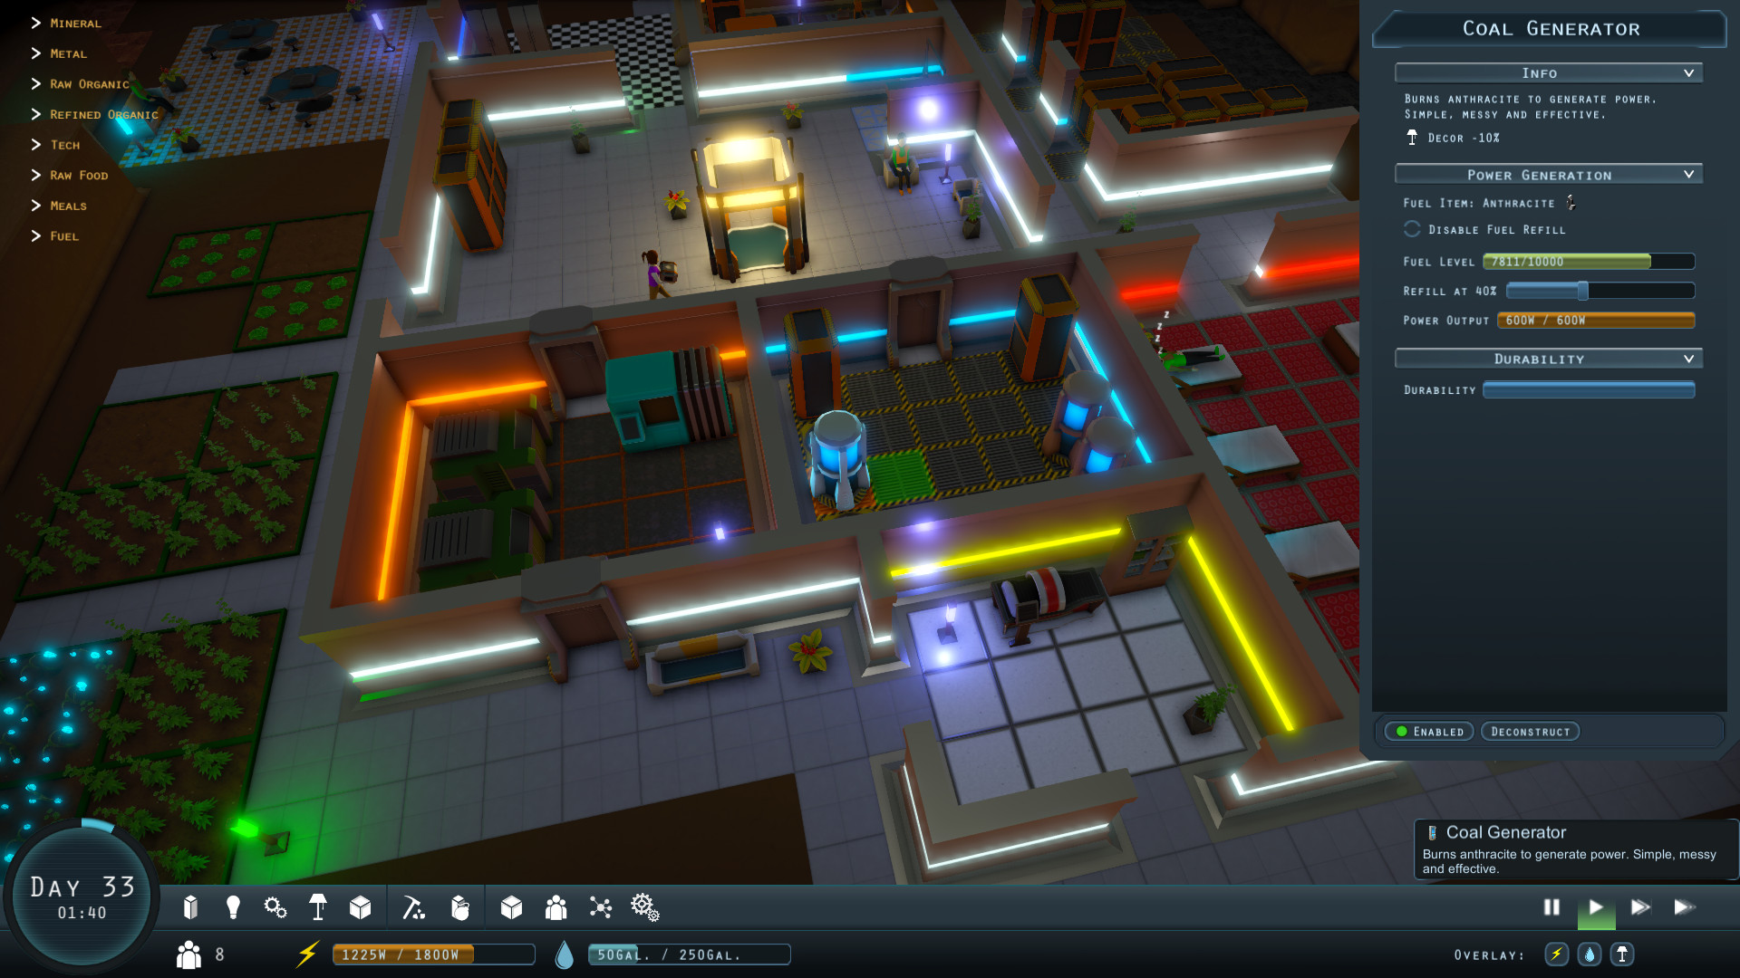Viewport: 1740px width, 978px height.
Task: Open the network nodes research icon
Action: pos(601,907)
